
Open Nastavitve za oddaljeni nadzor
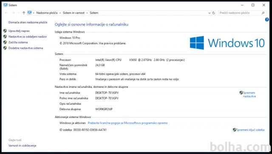tap(28, 37)
